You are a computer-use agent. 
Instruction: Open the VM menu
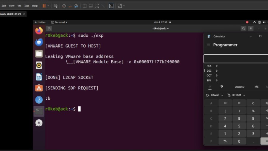click(19, 6)
